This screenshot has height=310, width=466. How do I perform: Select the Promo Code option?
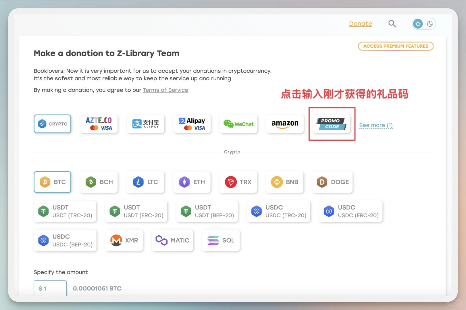tap(332, 124)
